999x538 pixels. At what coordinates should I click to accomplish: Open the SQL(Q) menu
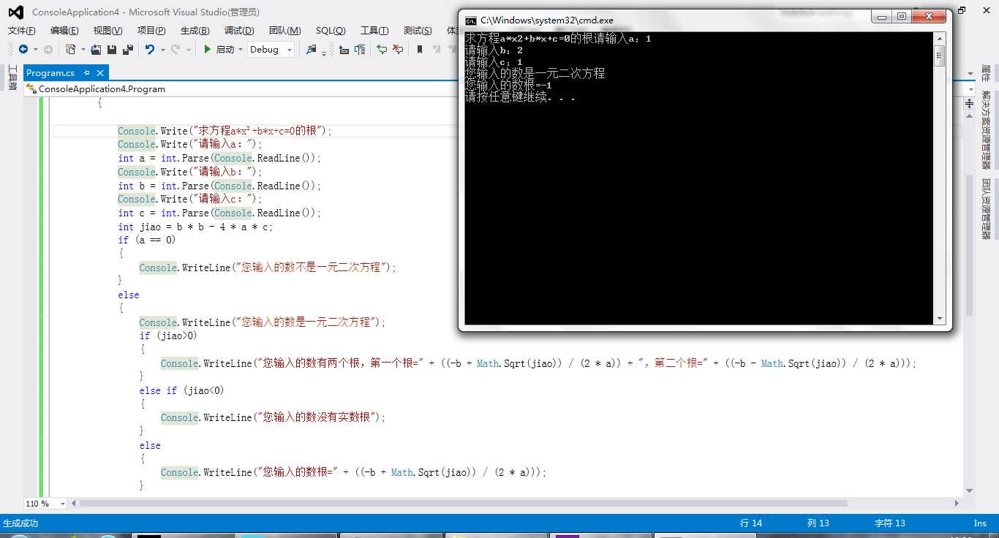click(331, 30)
